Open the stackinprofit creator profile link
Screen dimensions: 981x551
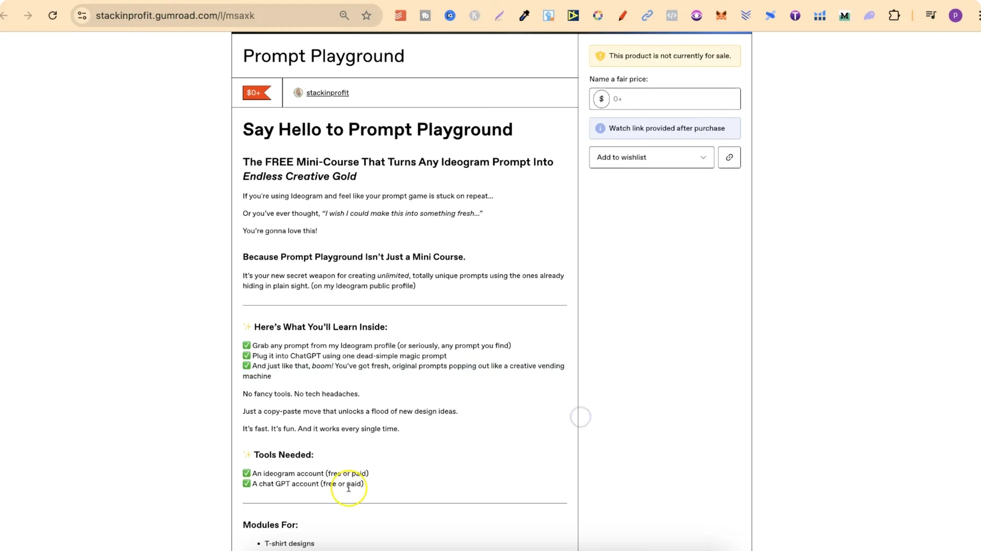[x=327, y=92]
